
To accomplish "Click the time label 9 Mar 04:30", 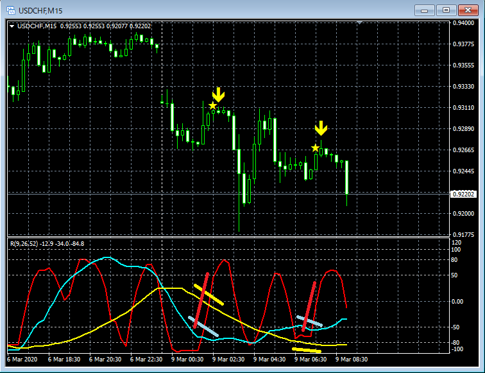I will [269, 360].
